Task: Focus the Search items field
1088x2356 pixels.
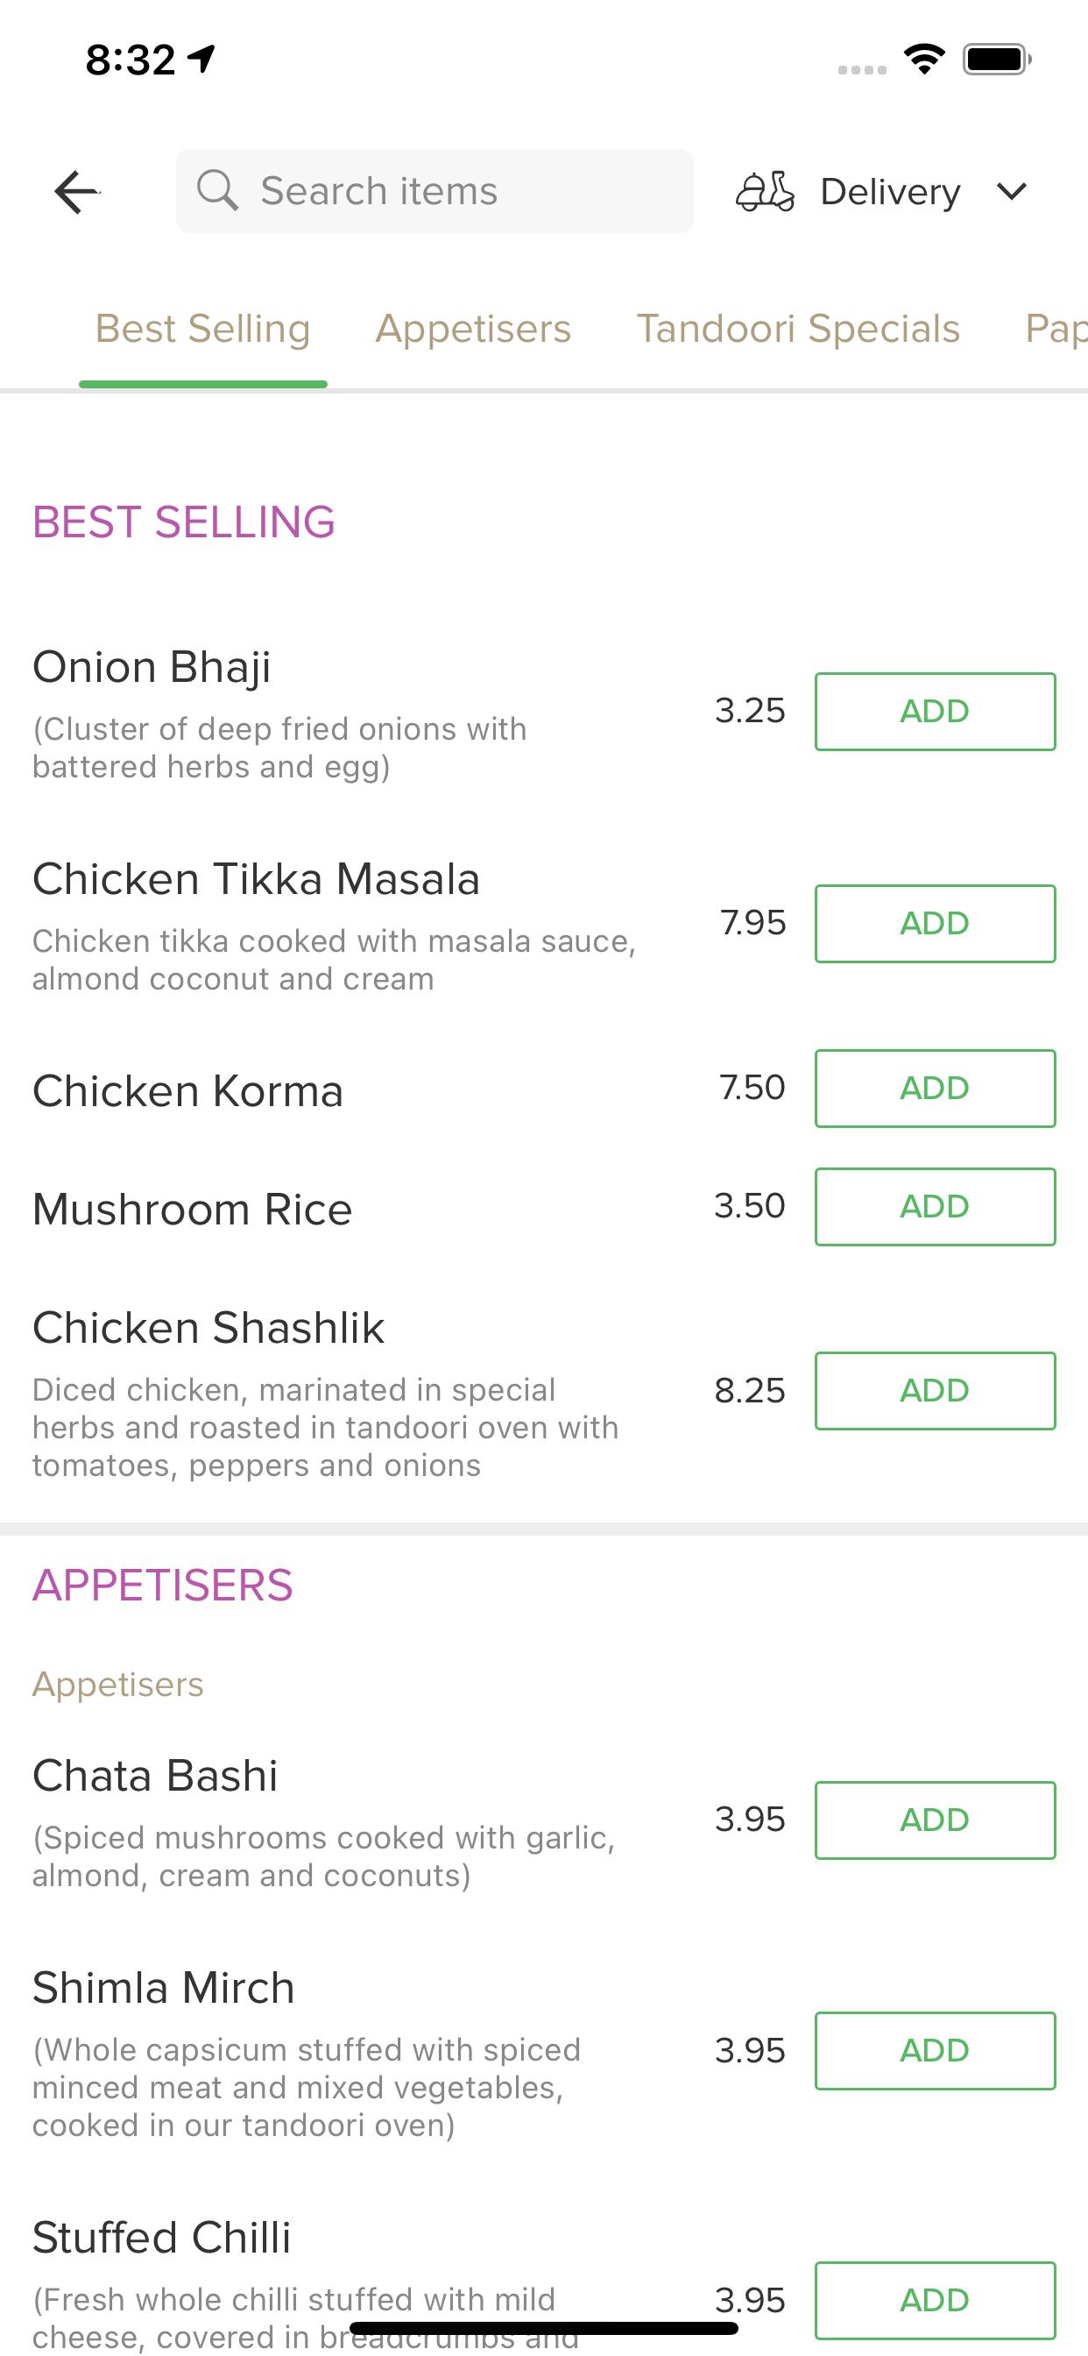Action: (434, 190)
